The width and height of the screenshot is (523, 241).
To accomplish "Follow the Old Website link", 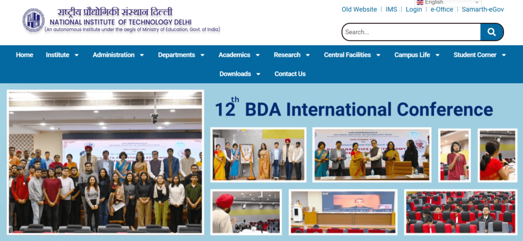I will tap(359, 9).
